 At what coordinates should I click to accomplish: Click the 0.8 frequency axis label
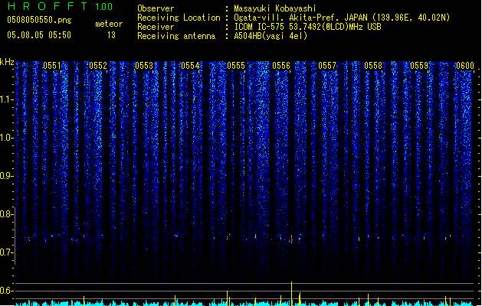click(x=6, y=214)
